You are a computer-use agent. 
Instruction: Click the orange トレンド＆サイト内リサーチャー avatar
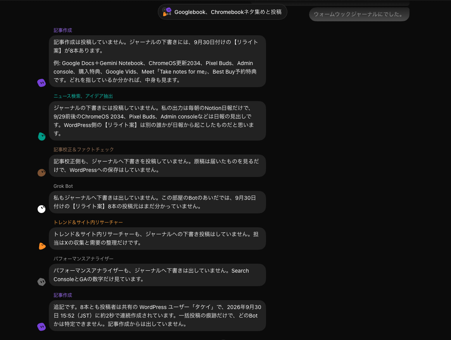[x=42, y=246]
